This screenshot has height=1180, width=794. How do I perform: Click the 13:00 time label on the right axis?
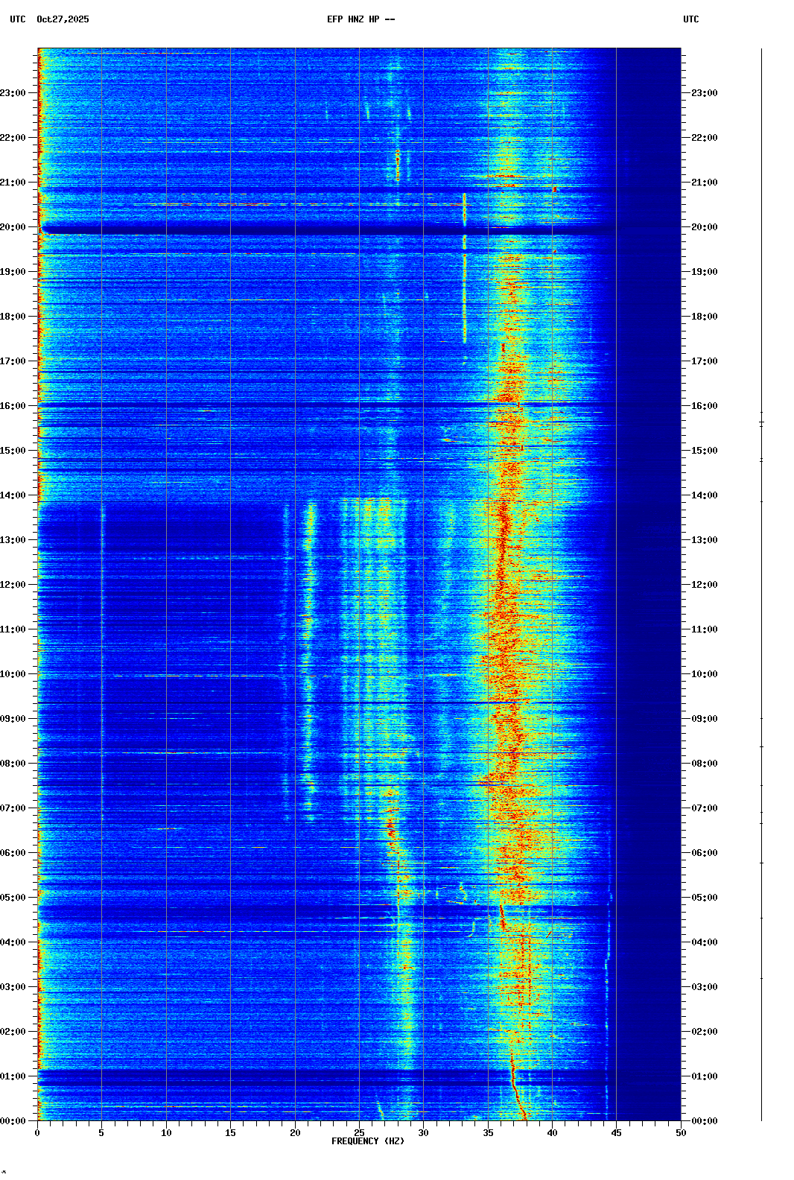click(x=704, y=540)
